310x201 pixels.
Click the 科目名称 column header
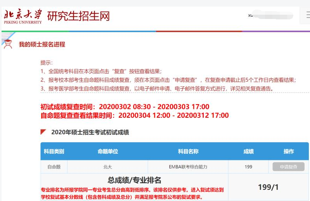tap(188, 151)
